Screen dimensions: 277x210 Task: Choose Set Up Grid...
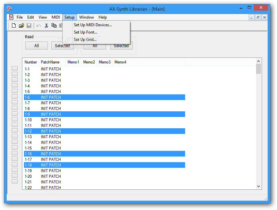click(96, 40)
